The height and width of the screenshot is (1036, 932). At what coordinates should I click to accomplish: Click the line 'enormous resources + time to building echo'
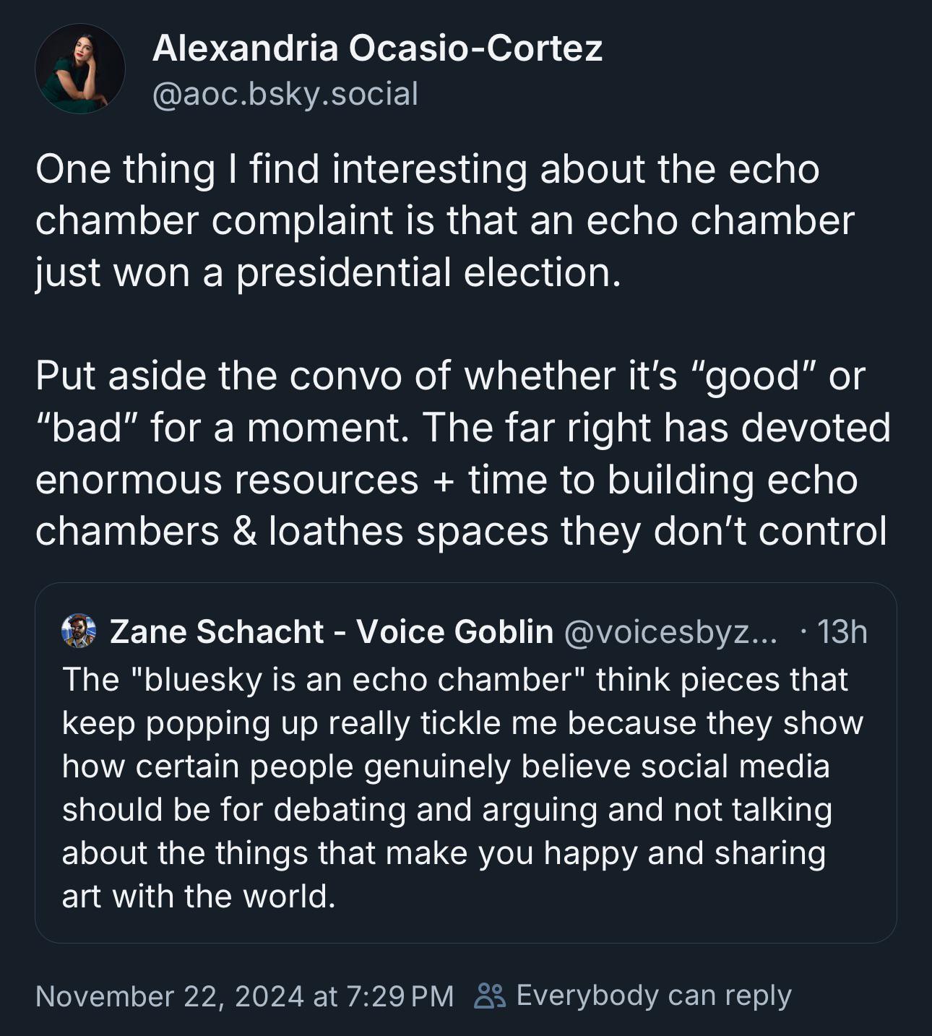pos(446,480)
